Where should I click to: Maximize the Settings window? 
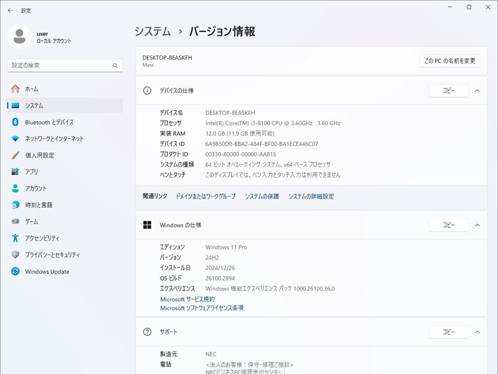(x=469, y=7)
